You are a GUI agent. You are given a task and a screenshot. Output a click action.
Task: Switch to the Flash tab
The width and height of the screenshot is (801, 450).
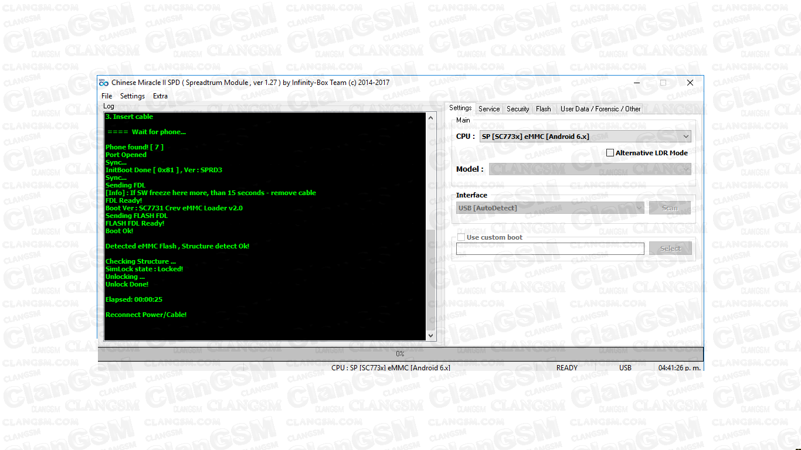point(544,108)
